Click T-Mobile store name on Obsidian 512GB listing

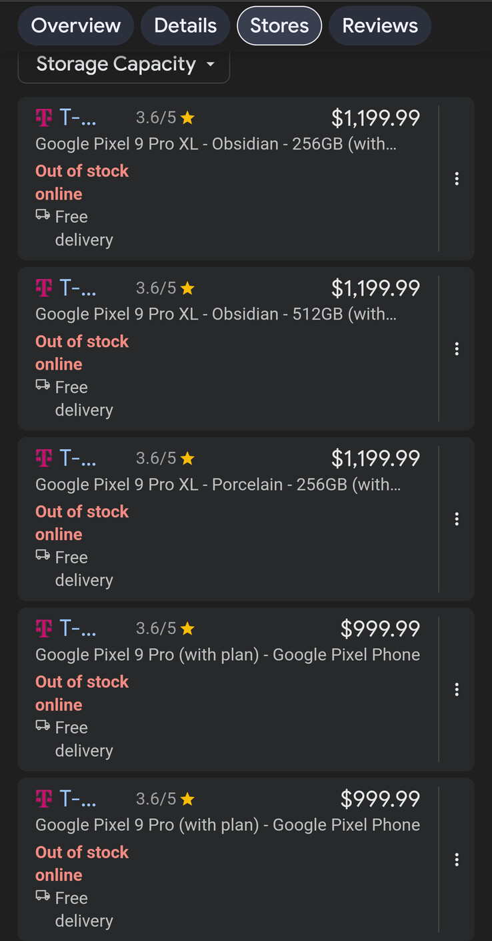78,288
